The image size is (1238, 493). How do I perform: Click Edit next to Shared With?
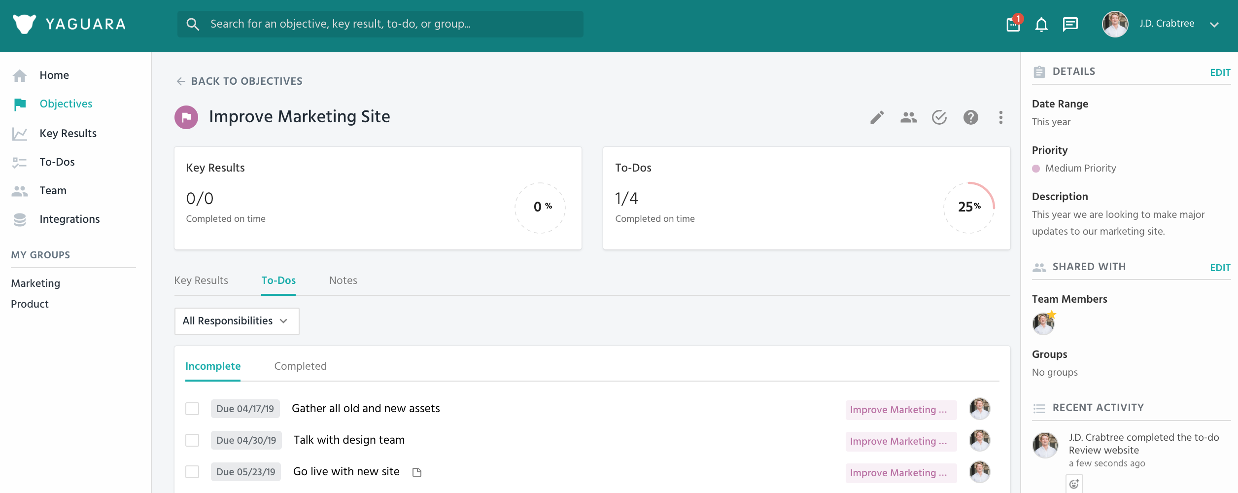1220,268
